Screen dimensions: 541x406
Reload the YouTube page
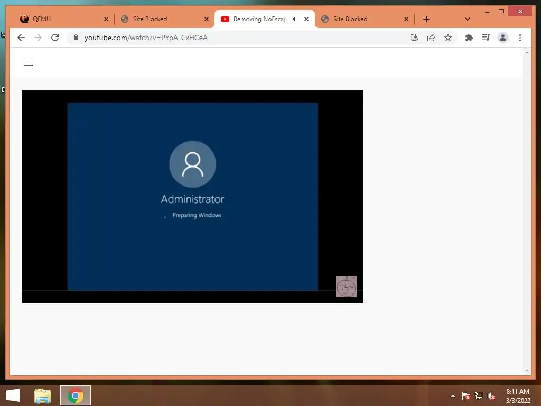tap(55, 38)
